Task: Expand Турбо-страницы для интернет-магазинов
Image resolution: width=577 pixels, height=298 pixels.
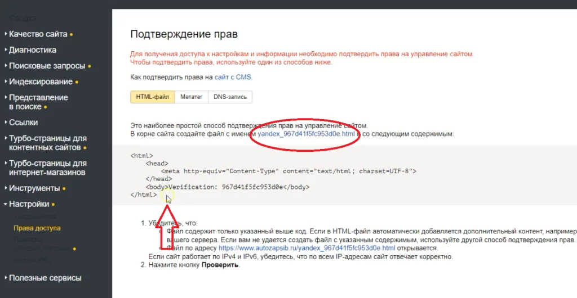Action: [x=46, y=168]
